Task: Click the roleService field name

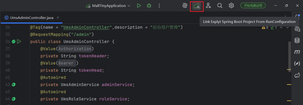Action: click(x=113, y=99)
